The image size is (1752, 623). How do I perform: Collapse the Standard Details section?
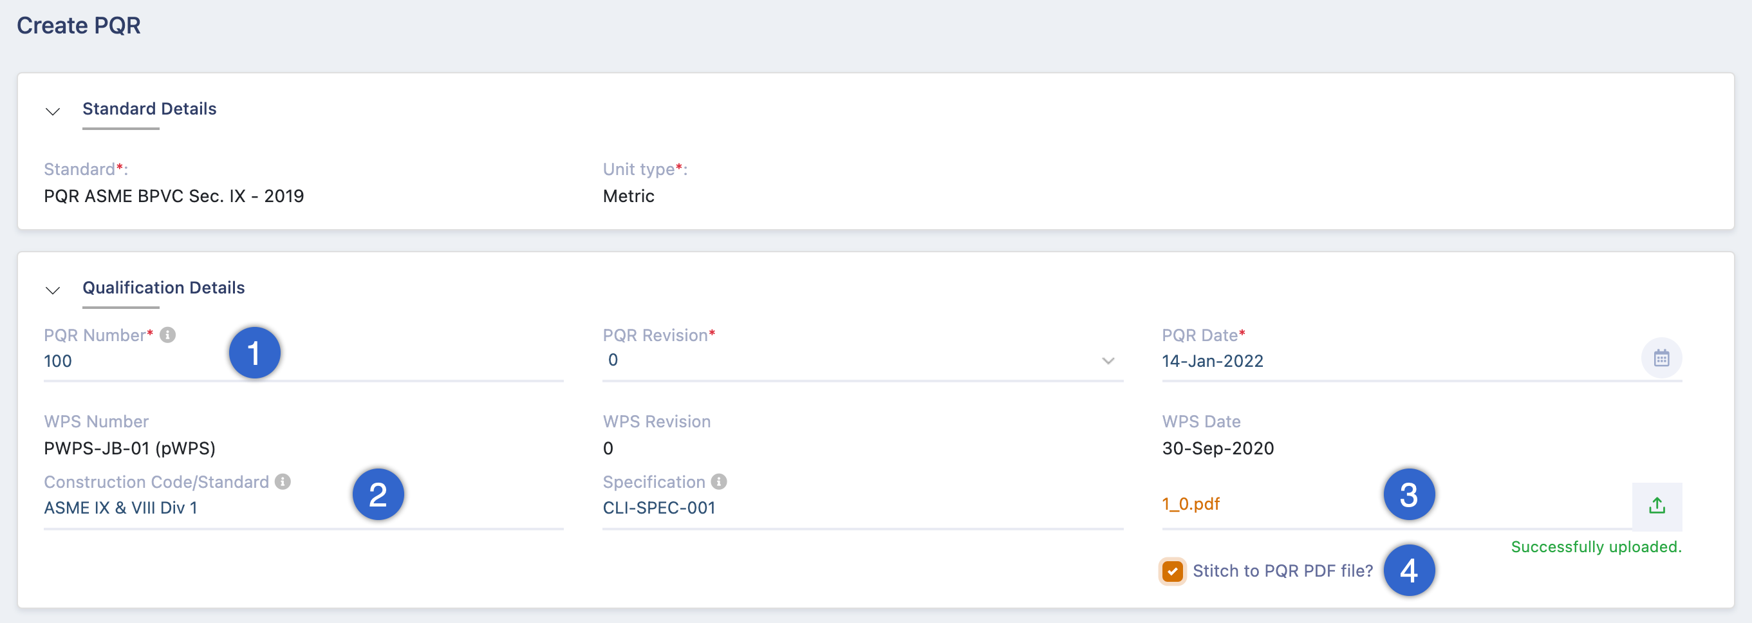click(52, 111)
